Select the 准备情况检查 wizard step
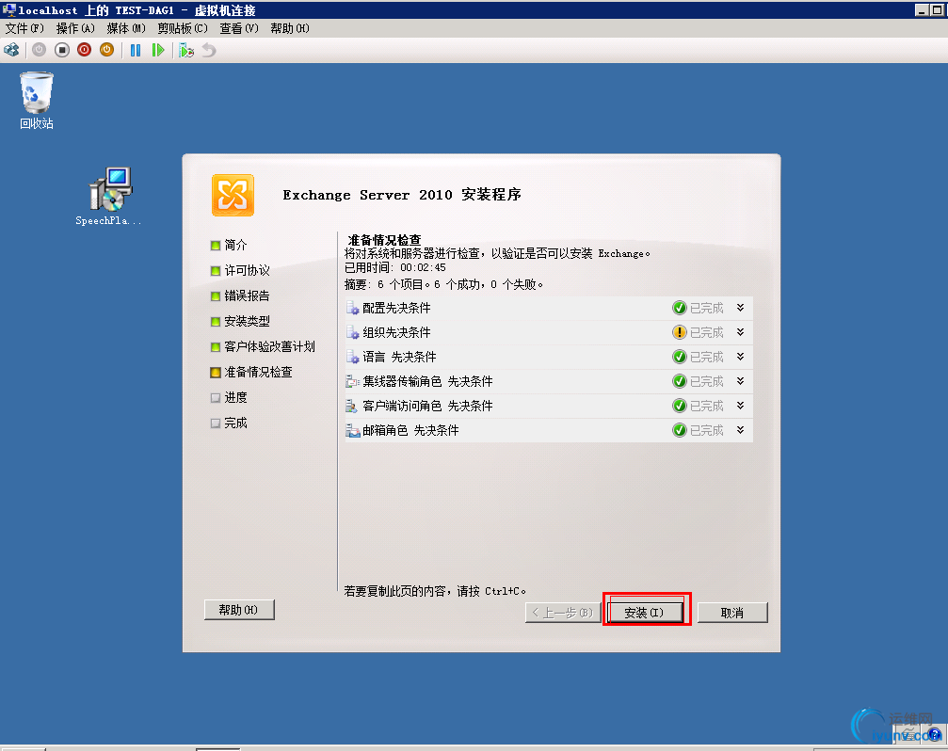Image resolution: width=948 pixels, height=751 pixels. point(258,372)
